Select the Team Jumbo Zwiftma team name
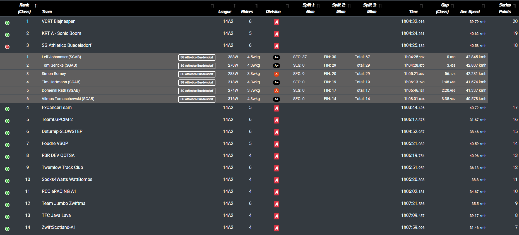This screenshot has width=519, height=235. 64,203
